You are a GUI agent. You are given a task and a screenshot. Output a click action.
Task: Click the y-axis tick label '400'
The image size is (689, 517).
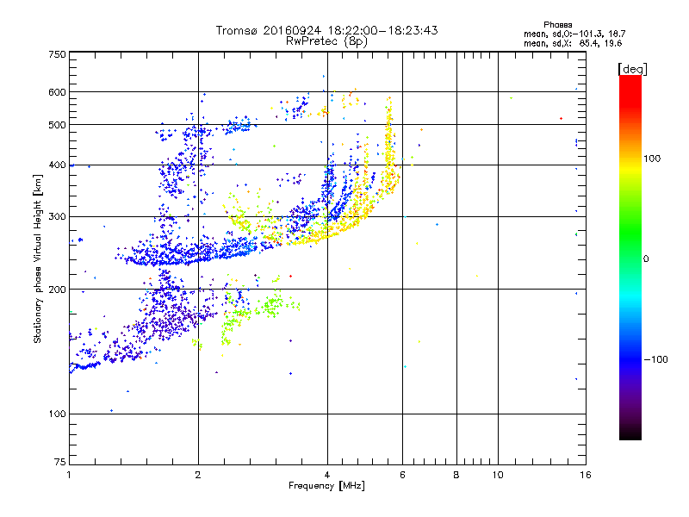coord(57,165)
